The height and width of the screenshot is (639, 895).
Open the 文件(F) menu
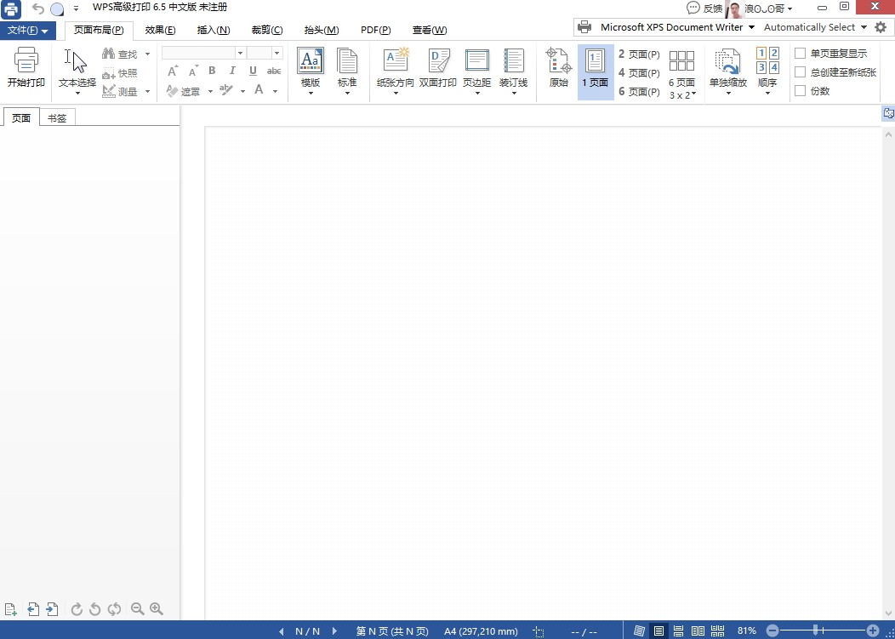coord(27,31)
